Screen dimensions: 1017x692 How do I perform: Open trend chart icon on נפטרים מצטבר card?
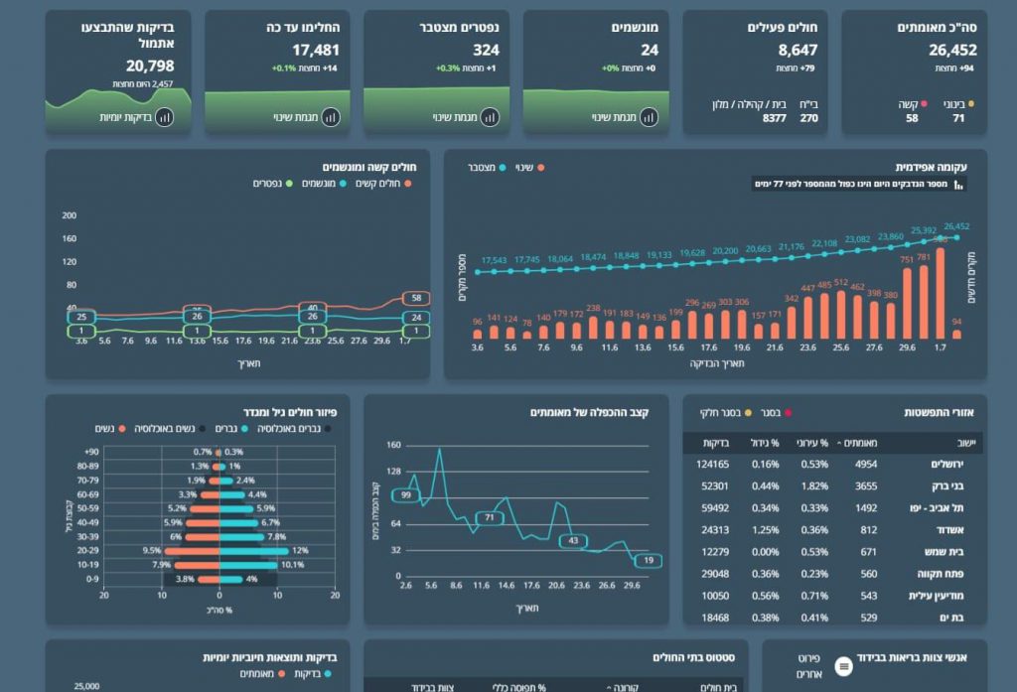tap(490, 117)
